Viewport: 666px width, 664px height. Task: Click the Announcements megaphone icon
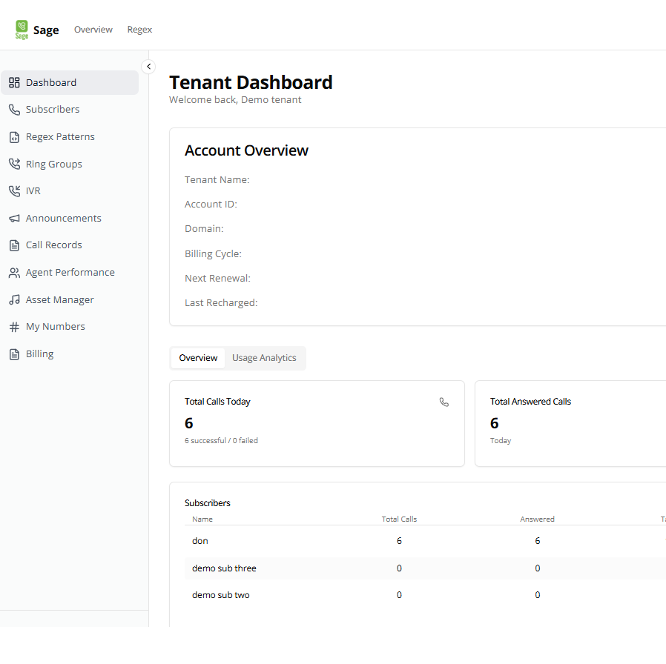14,219
